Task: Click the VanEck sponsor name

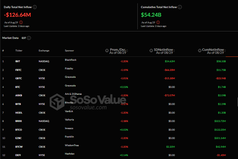Action: (69, 111)
